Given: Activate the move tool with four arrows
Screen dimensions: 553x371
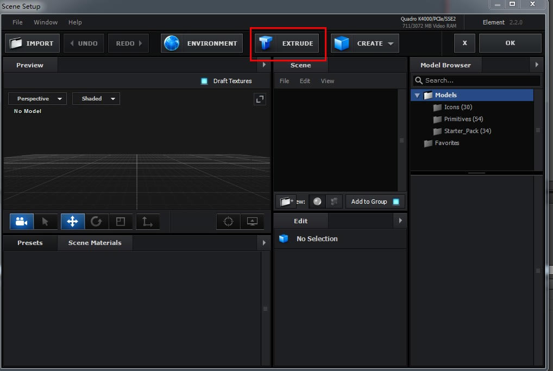Looking at the screenshot, I should click(x=72, y=222).
